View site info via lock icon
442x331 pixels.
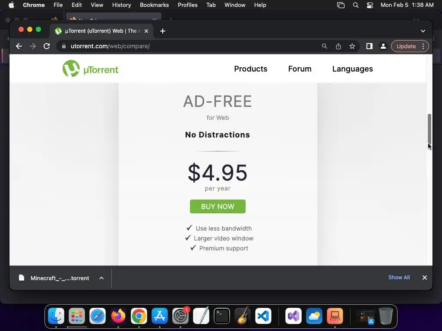pos(64,46)
